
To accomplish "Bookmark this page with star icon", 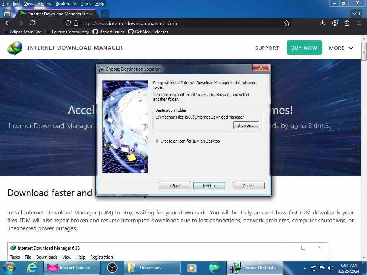I will [x=286, y=23].
